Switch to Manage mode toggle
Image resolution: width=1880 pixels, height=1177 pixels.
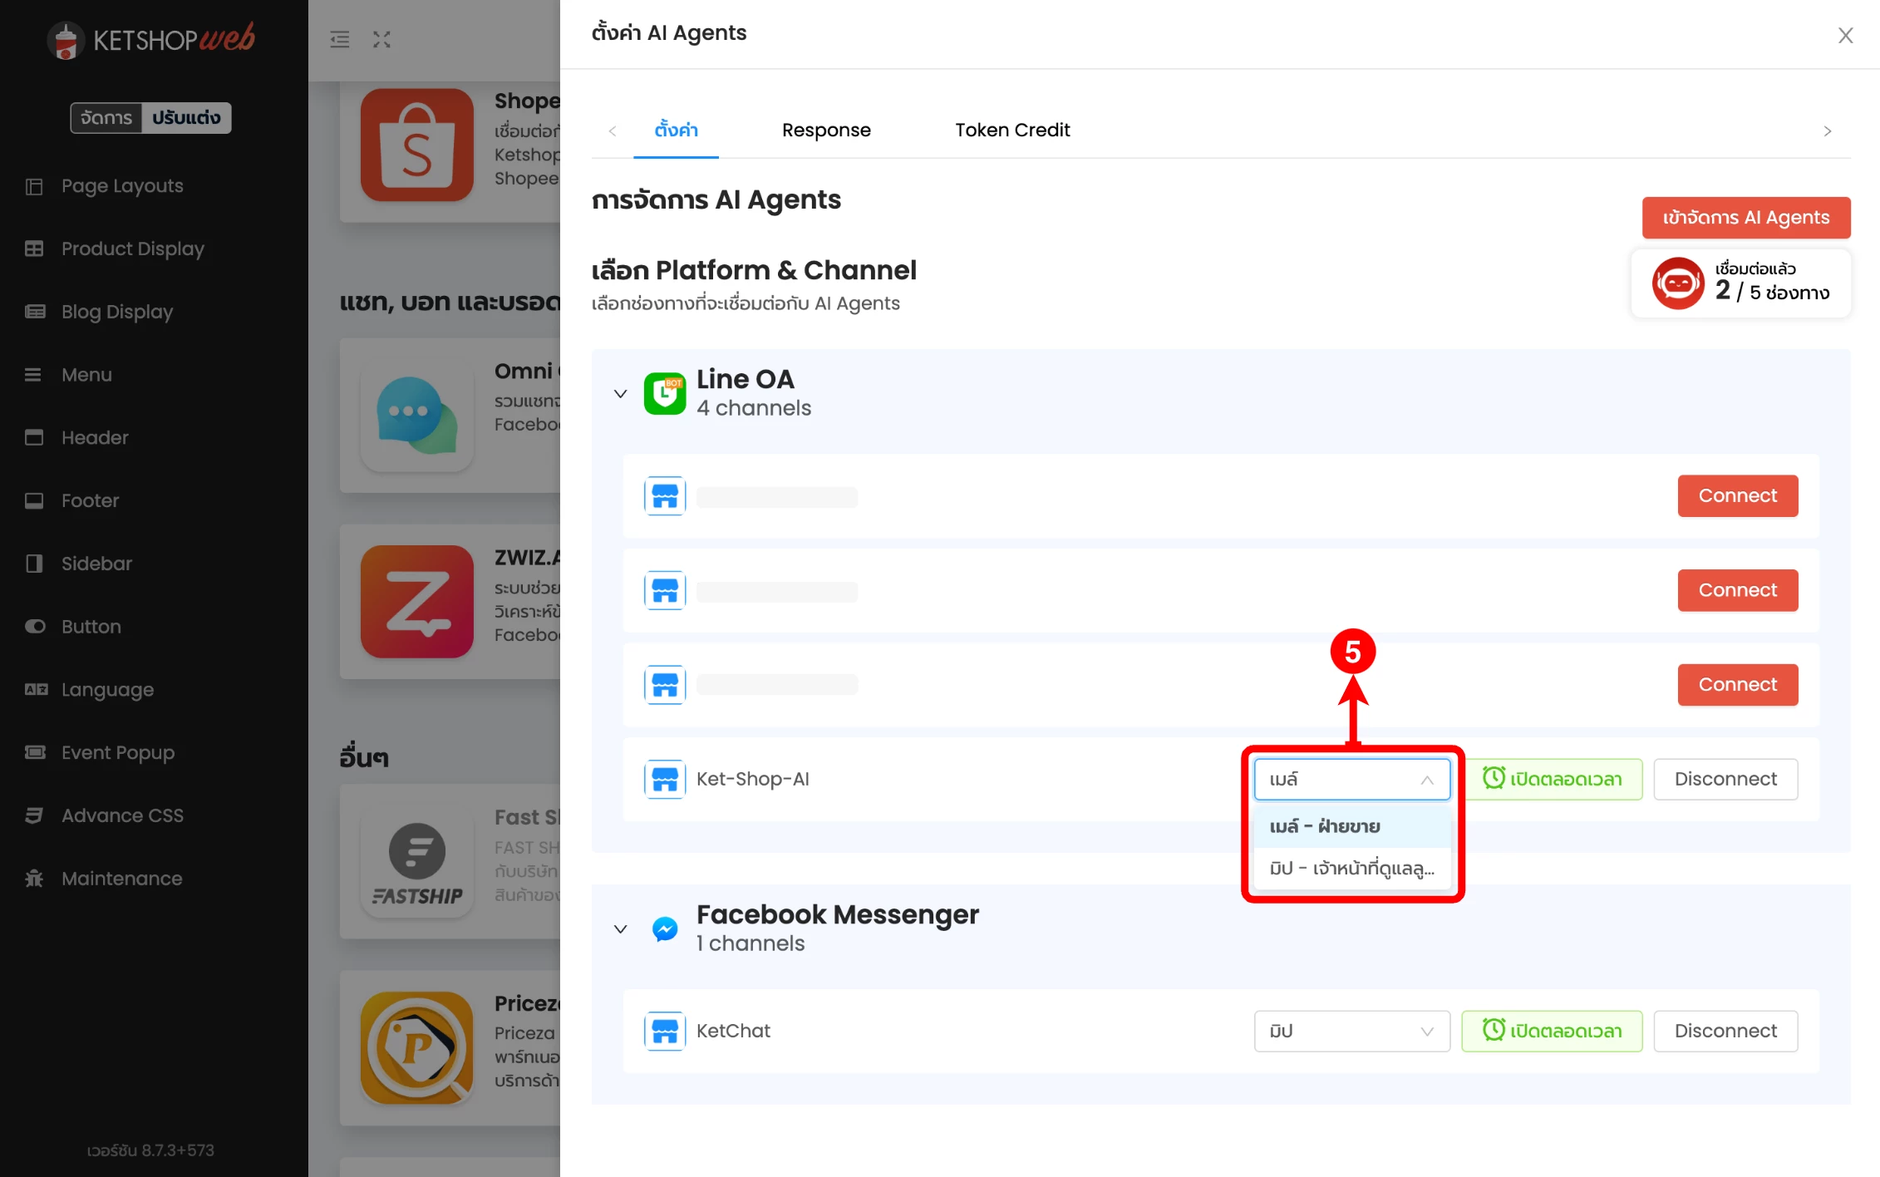click(106, 117)
